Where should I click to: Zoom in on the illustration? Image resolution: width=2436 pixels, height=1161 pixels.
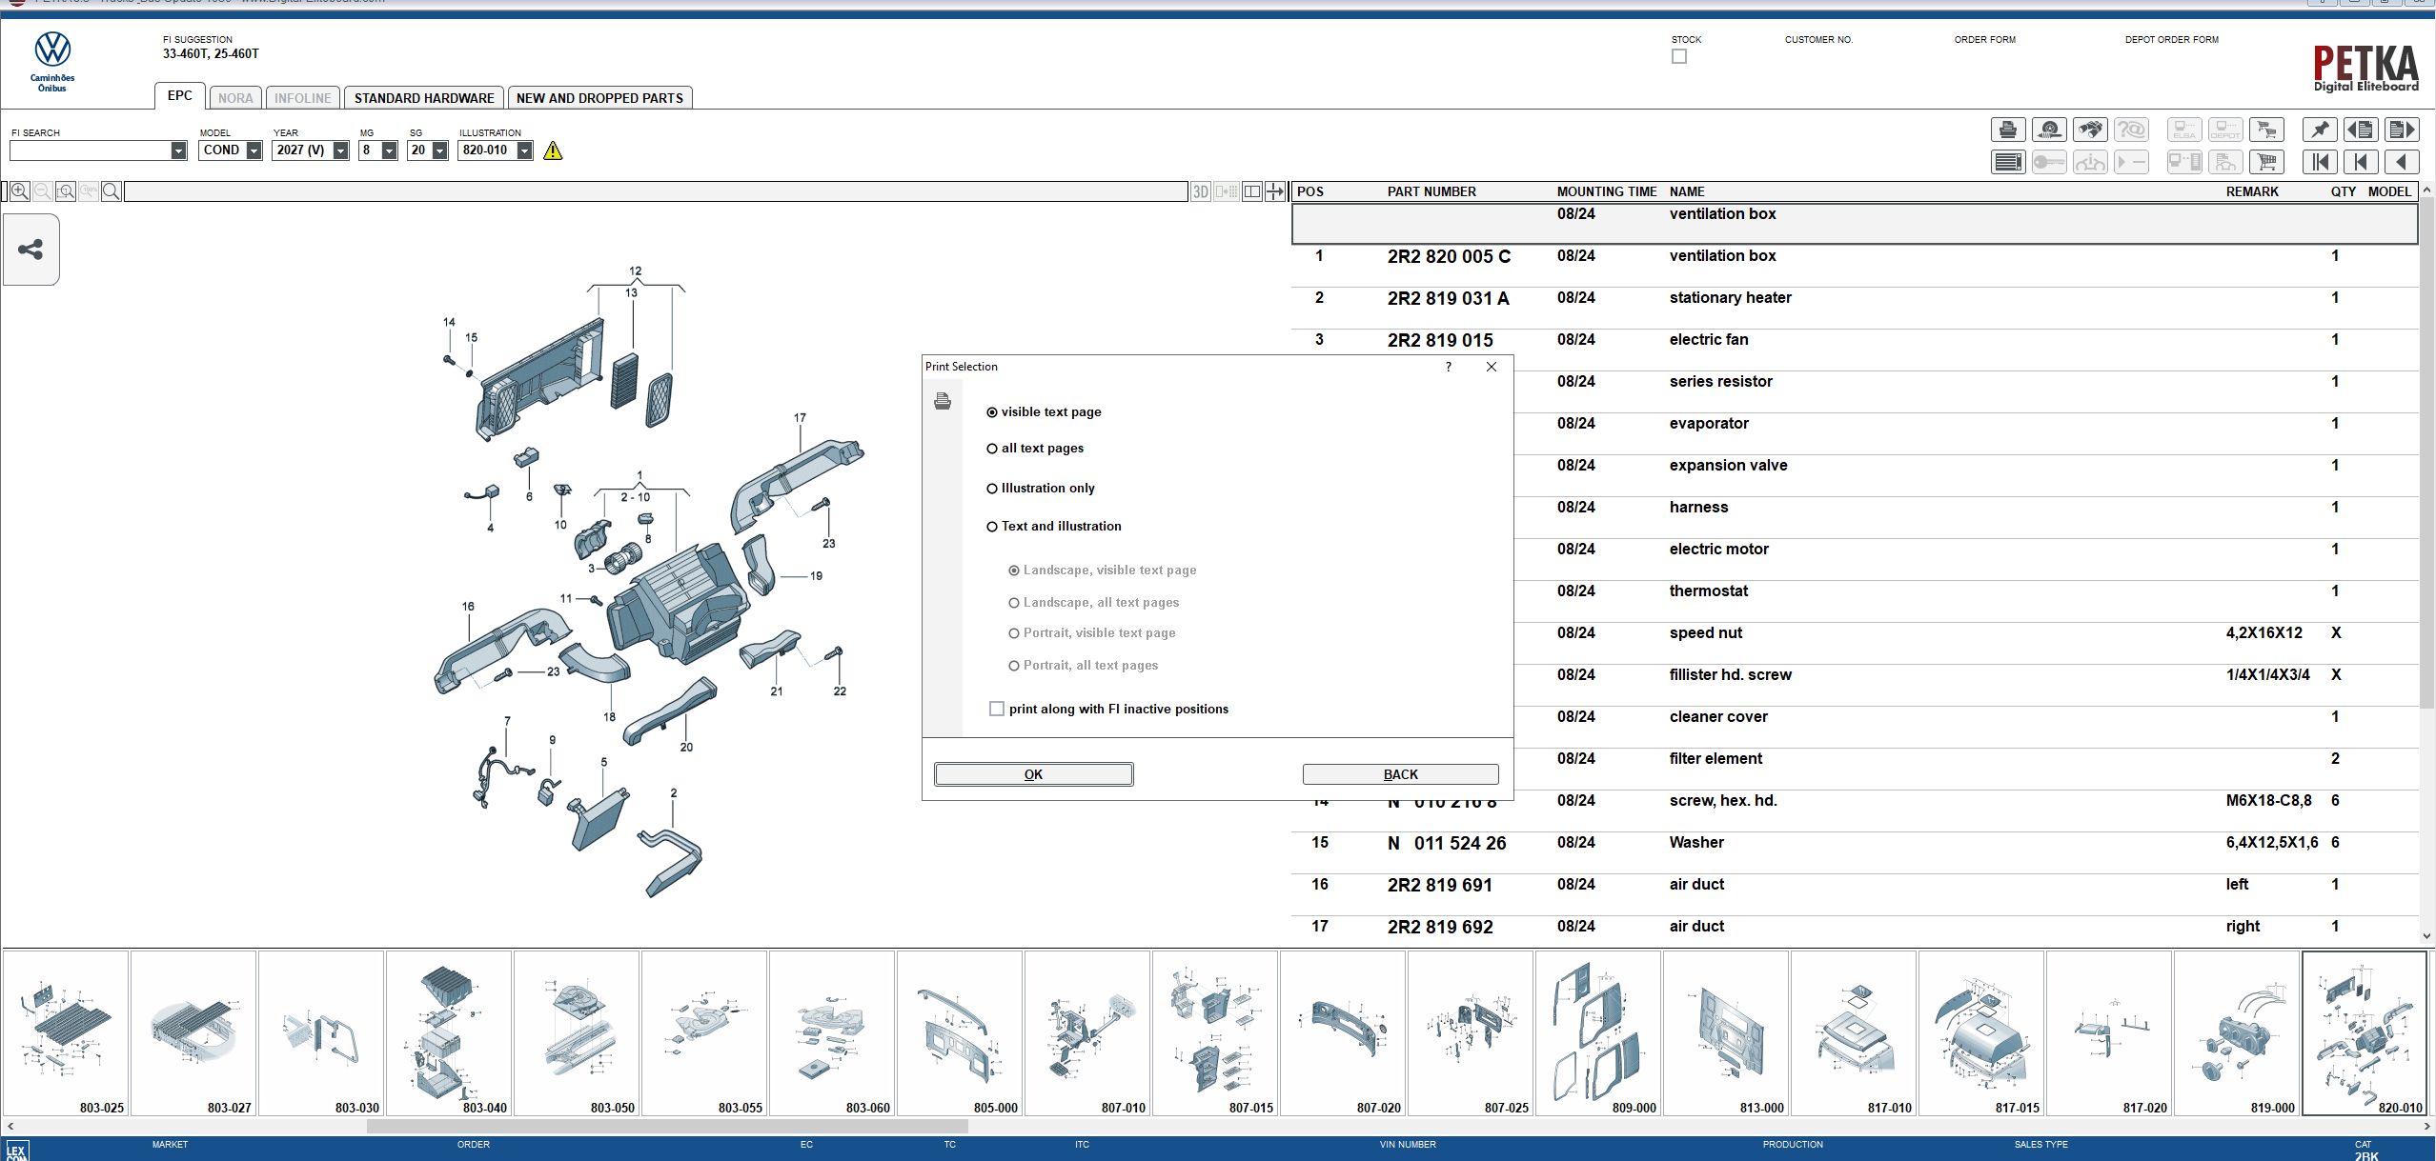19,191
